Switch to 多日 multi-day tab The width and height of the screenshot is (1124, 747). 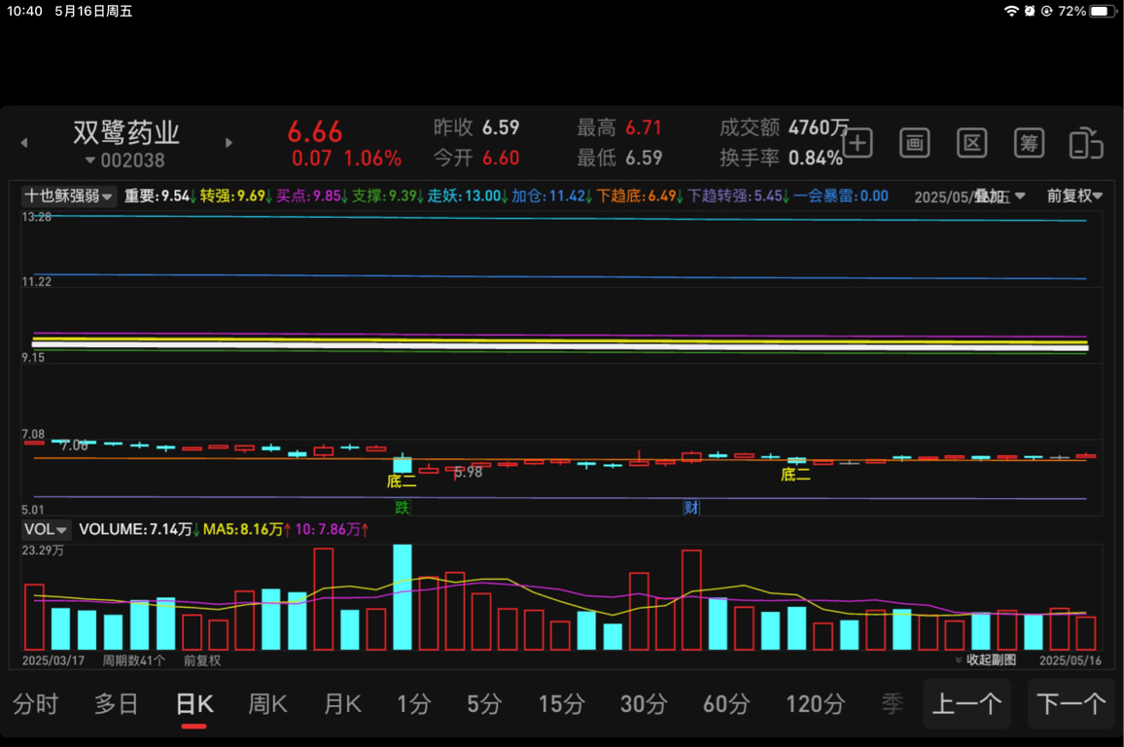click(x=116, y=704)
